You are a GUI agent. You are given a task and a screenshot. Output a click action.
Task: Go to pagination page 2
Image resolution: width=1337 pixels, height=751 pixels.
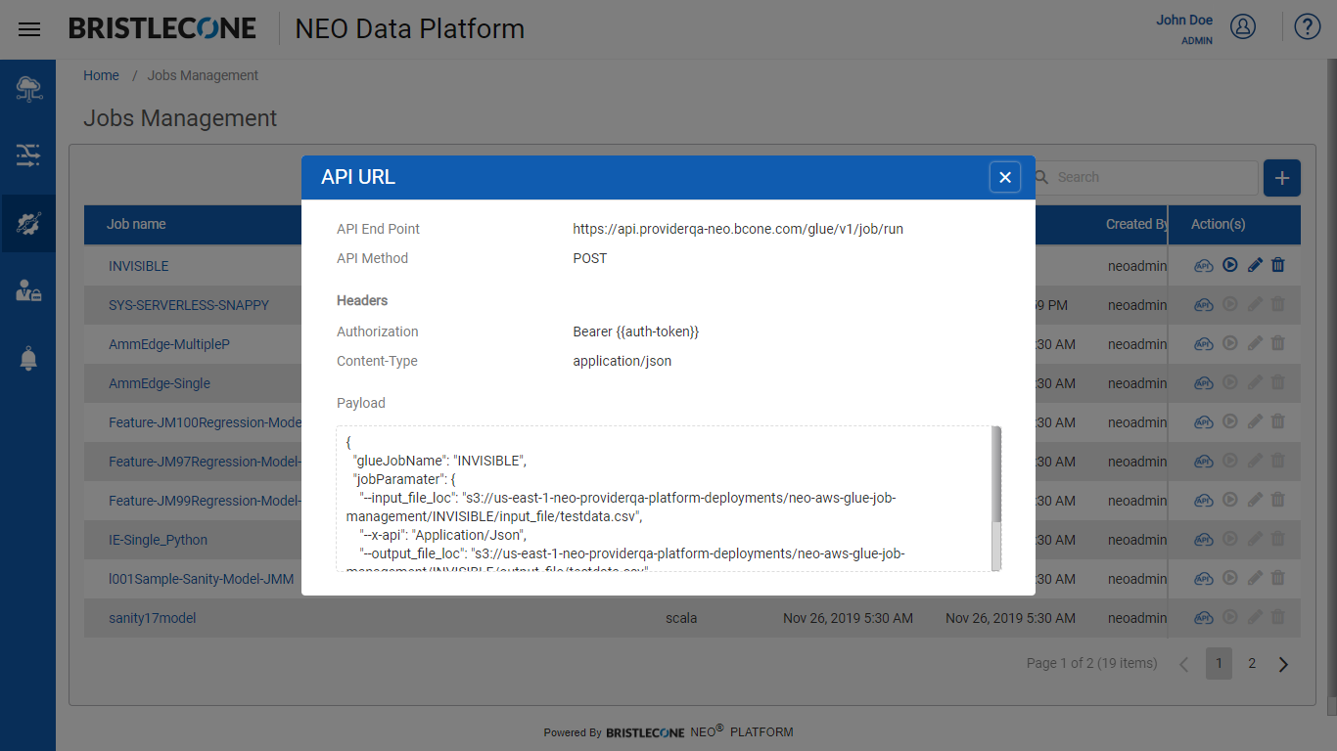tap(1252, 663)
